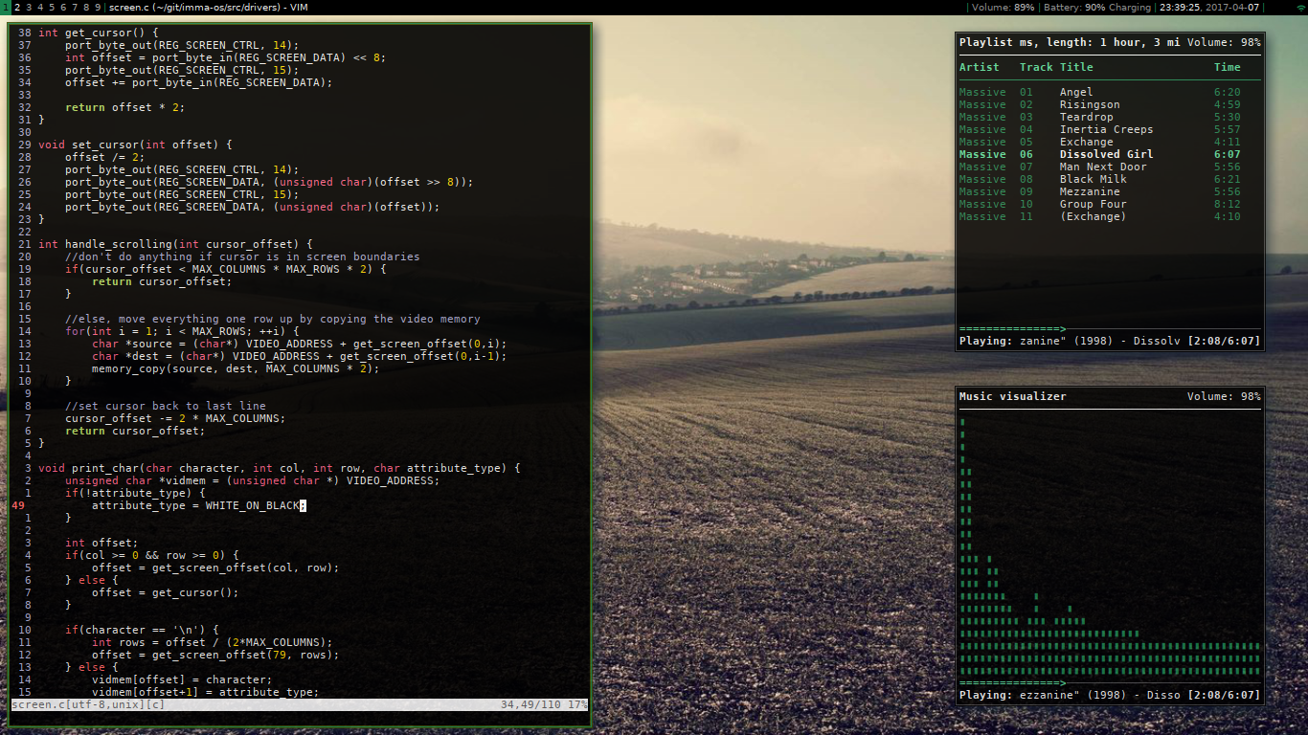
Task: Switch to workspace 4
Action: (39, 7)
